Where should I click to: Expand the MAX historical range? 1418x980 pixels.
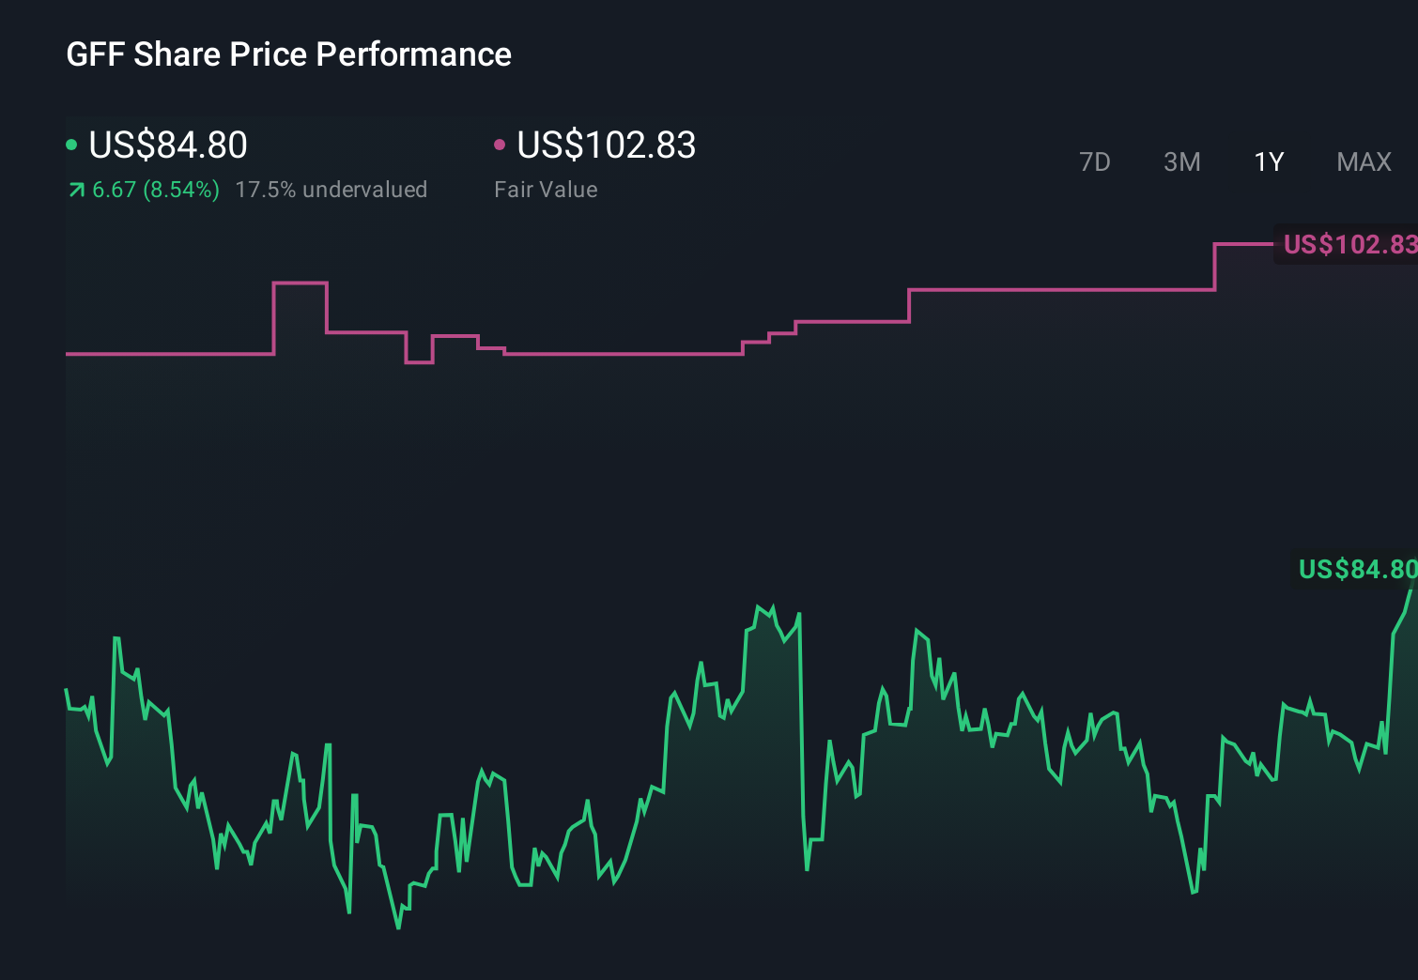tap(1363, 161)
